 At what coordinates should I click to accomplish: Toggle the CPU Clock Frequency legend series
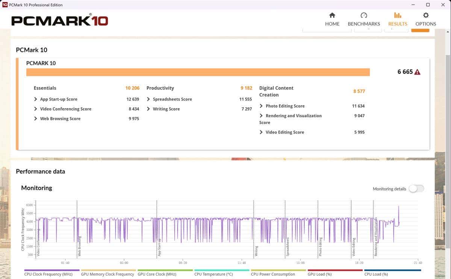click(x=51, y=274)
